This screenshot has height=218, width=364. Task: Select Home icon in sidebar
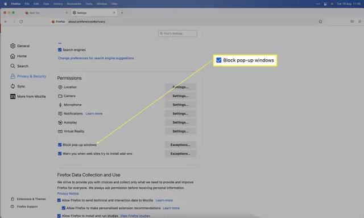(13, 56)
